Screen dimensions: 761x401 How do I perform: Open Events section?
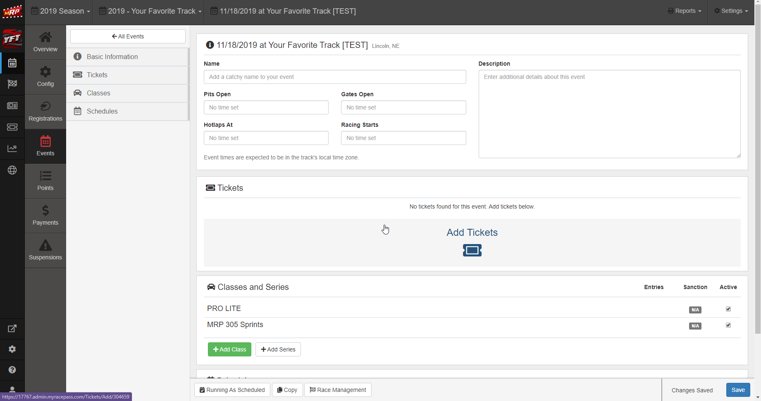coord(45,146)
